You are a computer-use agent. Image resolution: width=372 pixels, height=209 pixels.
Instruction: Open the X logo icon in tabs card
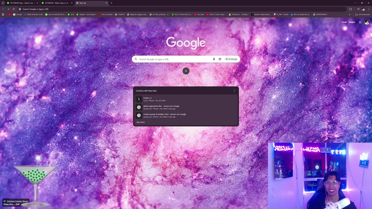[139, 99]
